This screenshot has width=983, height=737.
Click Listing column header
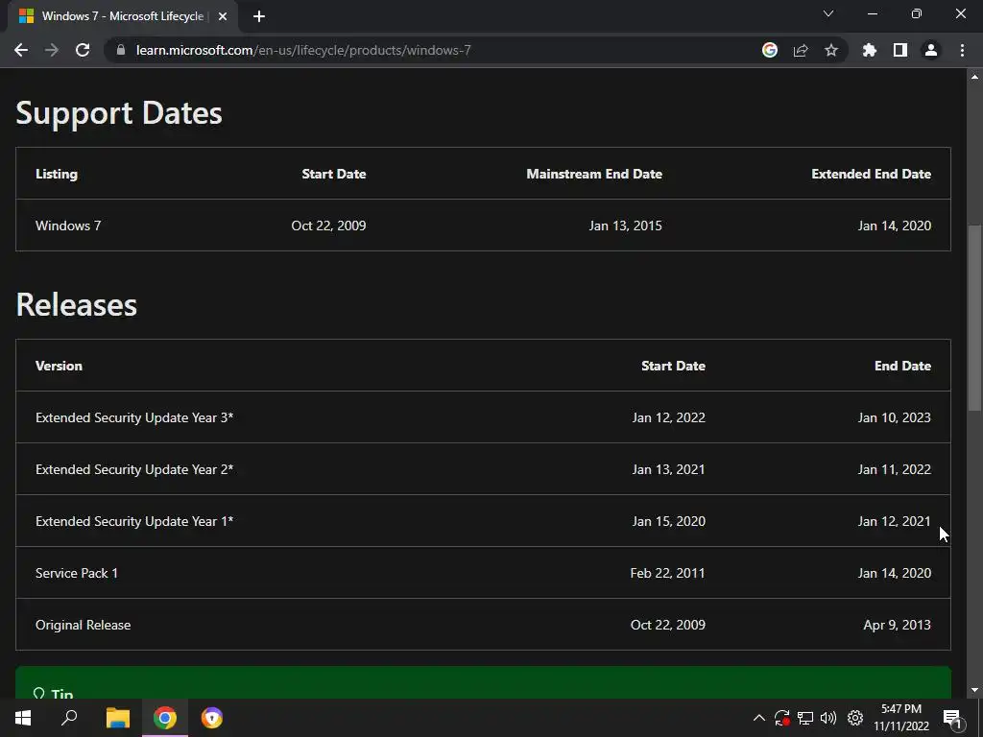(57, 175)
